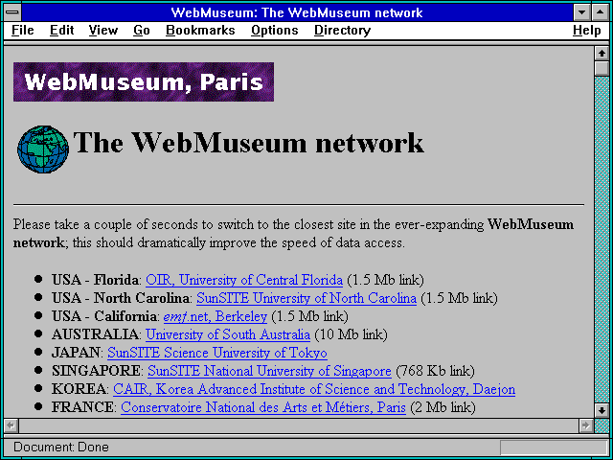Click the vertical scrollbar down arrow
This screenshot has height=460, width=613.
(x=602, y=411)
